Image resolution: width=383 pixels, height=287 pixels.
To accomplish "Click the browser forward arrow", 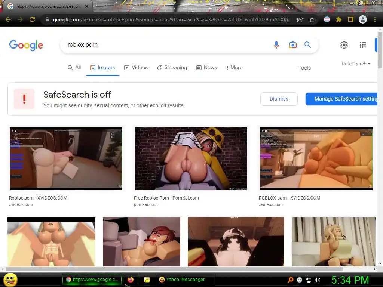I will tap(20, 19).
